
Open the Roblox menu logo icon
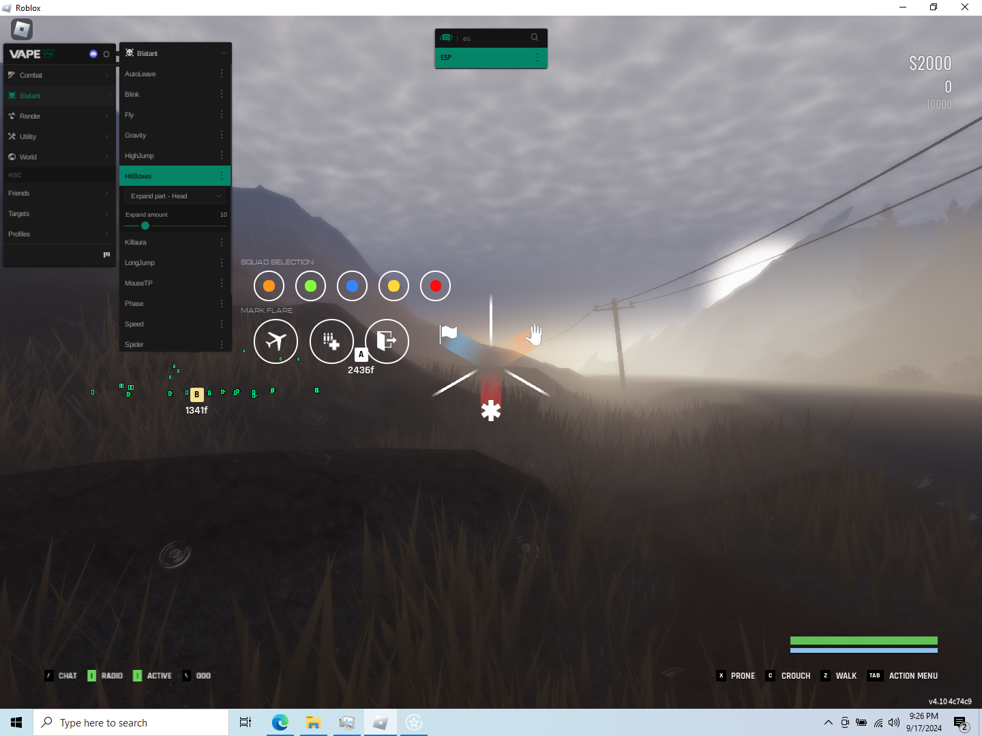22,29
